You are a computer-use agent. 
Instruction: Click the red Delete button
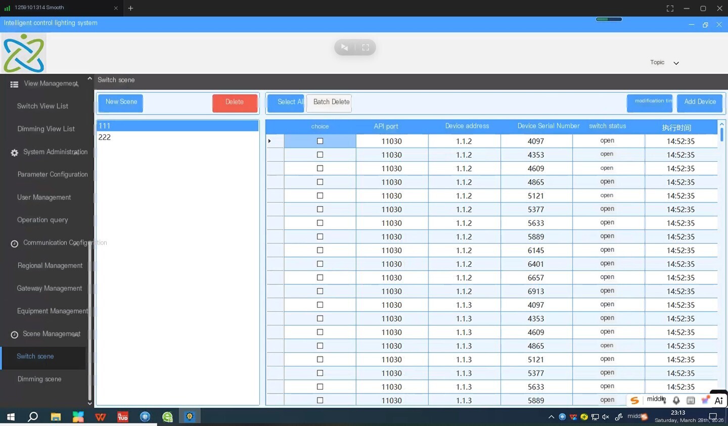click(235, 103)
